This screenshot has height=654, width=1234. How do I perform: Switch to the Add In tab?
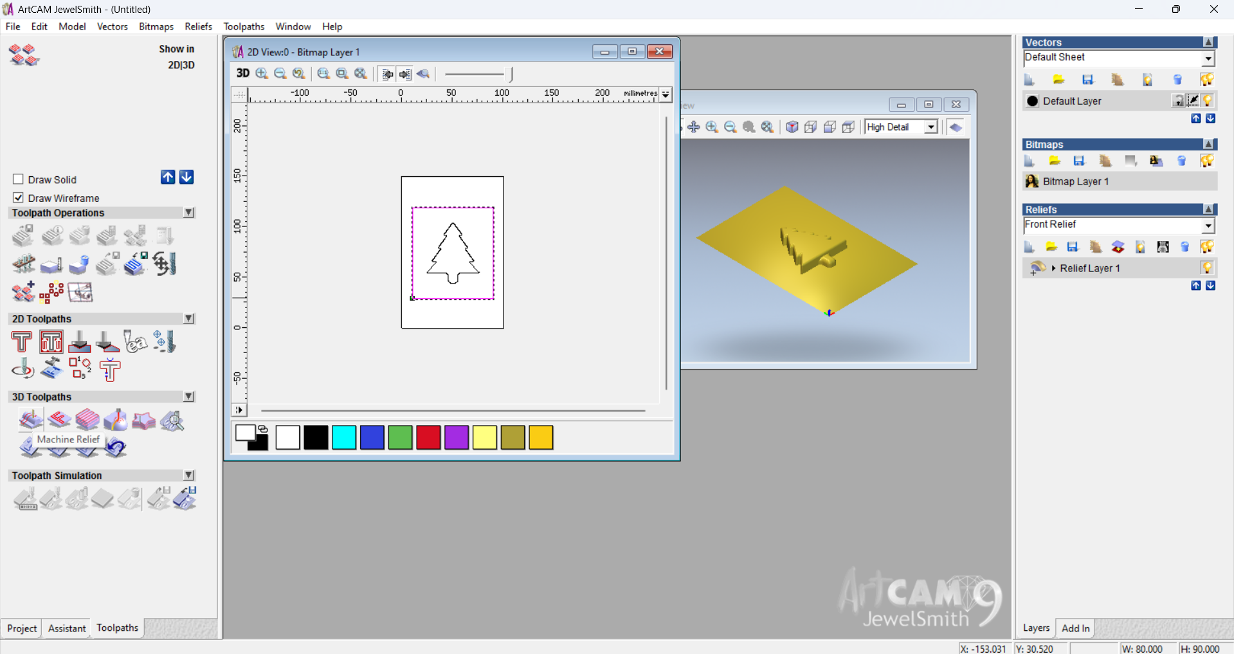(1075, 628)
